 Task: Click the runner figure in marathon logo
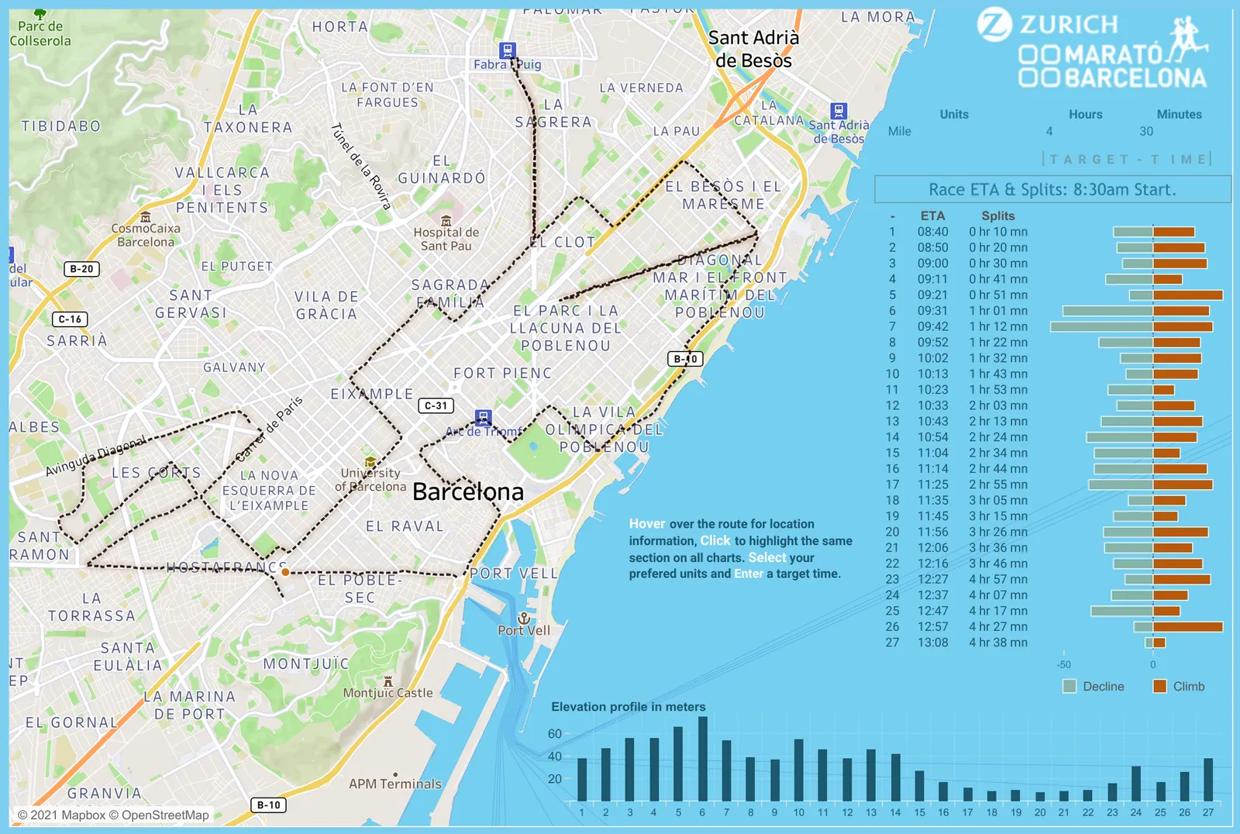pyautogui.click(x=1187, y=39)
